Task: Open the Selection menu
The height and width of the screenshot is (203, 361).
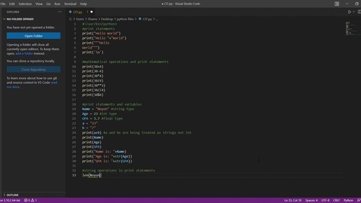Action: click(25, 4)
